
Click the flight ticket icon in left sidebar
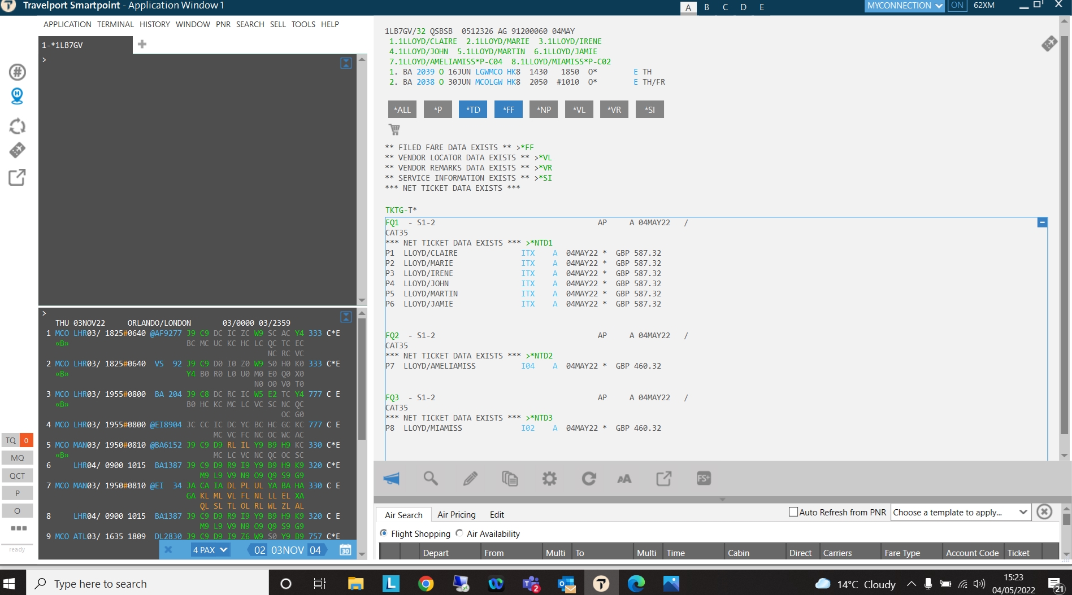point(17,150)
